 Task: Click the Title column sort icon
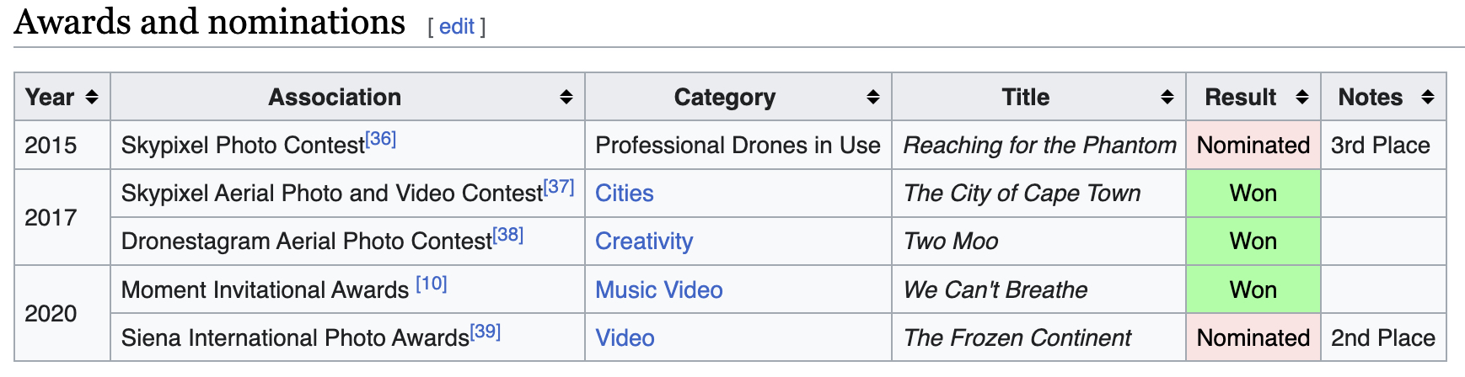(1167, 98)
